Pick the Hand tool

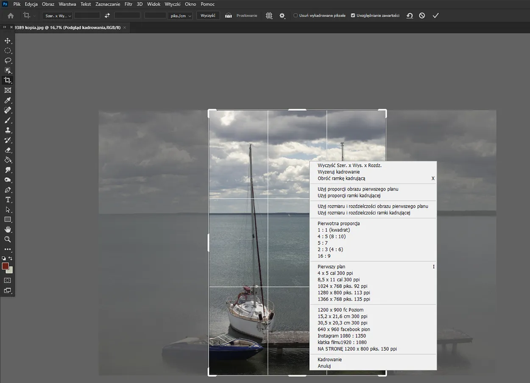pos(8,229)
